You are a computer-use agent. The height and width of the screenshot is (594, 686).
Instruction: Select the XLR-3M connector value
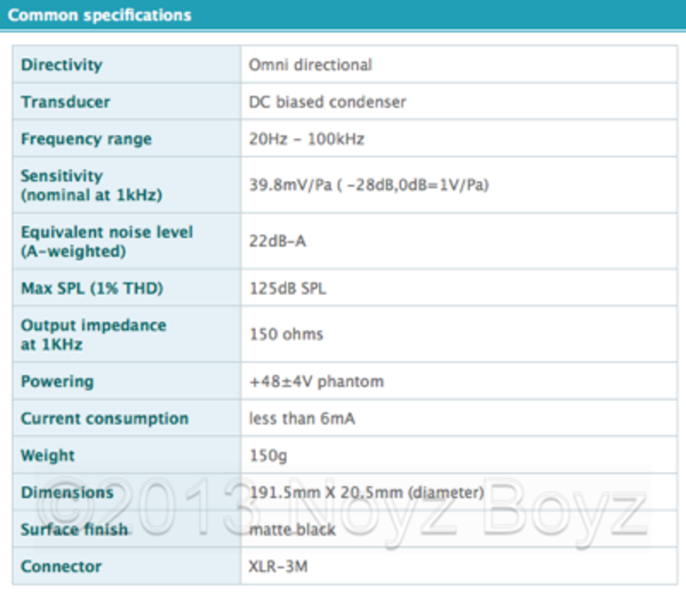[x=278, y=567]
